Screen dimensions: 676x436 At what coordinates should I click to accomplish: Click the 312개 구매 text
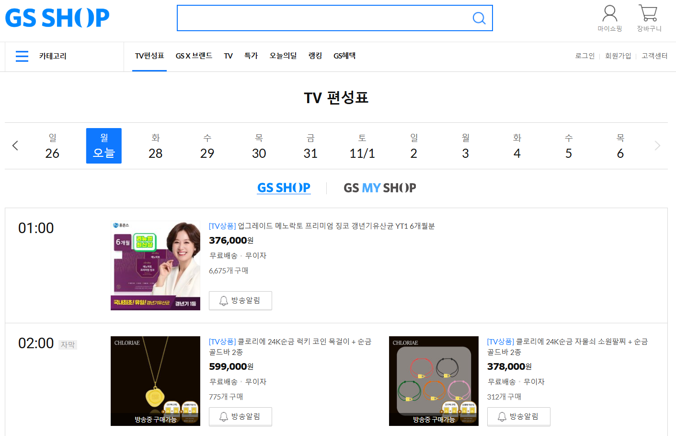(x=504, y=397)
